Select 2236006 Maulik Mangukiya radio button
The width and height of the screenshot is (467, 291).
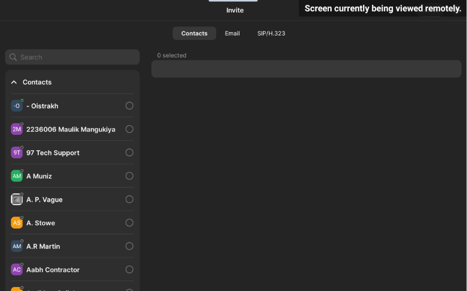tap(129, 129)
